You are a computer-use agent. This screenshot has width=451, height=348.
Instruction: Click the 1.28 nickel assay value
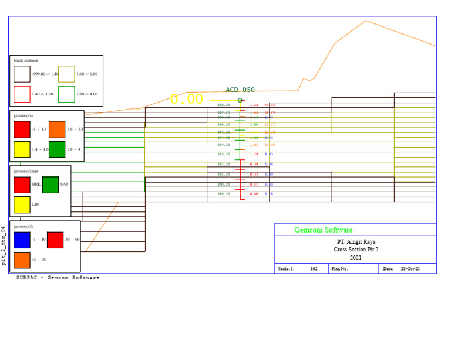254,105
